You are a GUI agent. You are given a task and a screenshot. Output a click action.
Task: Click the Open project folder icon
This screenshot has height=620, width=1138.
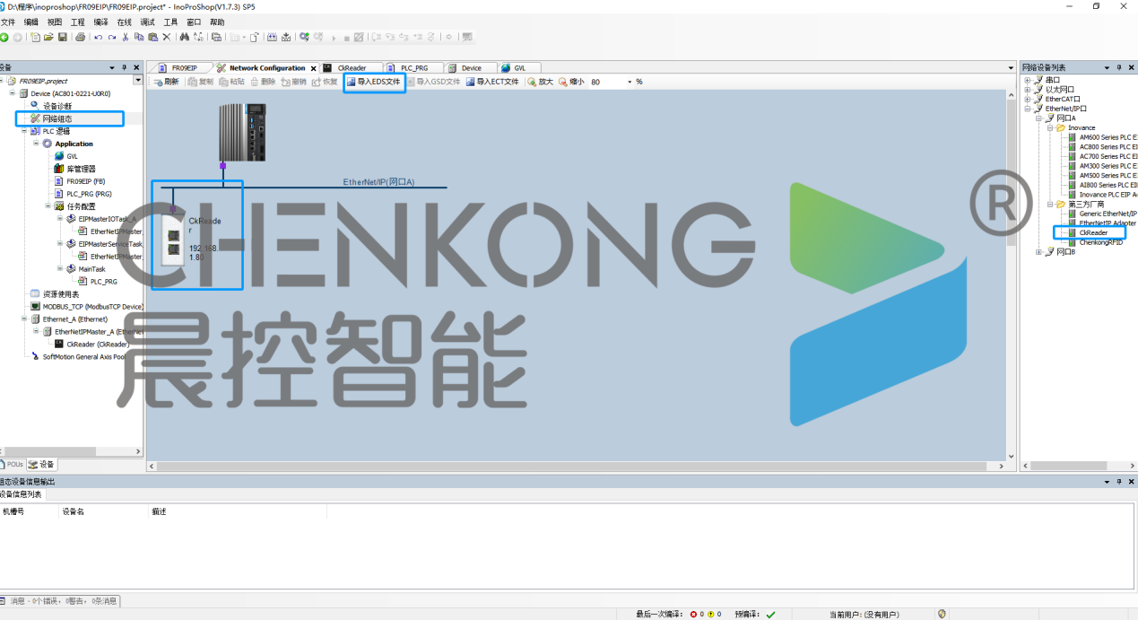[x=48, y=37]
